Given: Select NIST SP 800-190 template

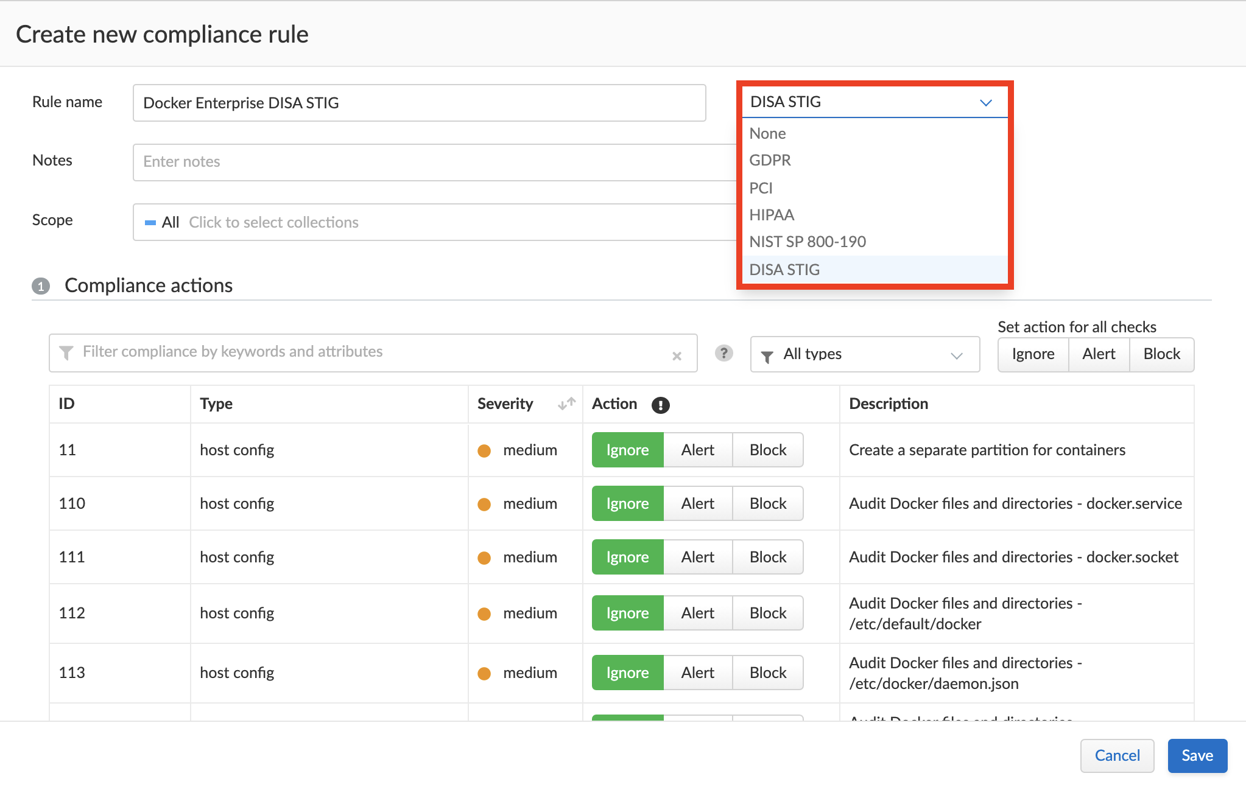Looking at the screenshot, I should 875,242.
